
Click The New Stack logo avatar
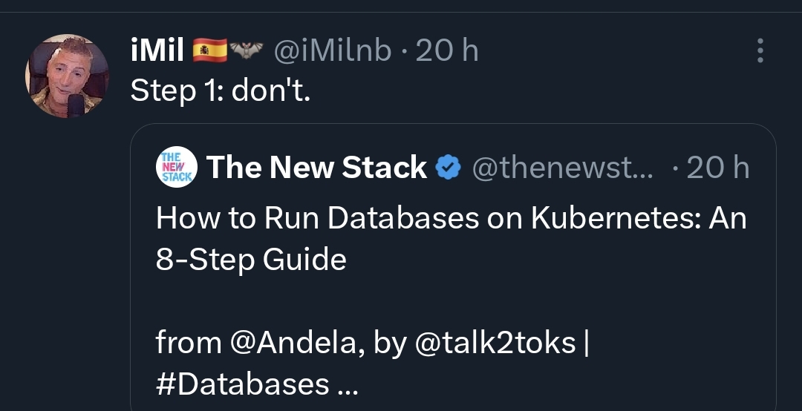click(177, 167)
